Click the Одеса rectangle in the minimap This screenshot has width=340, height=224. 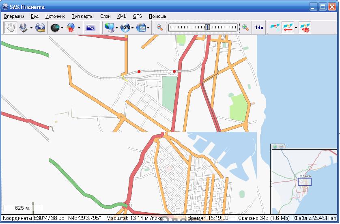pyautogui.click(x=305, y=181)
